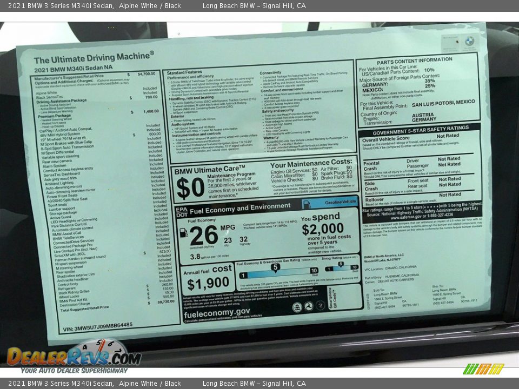Click the Connectivity subheading

coord(270,73)
